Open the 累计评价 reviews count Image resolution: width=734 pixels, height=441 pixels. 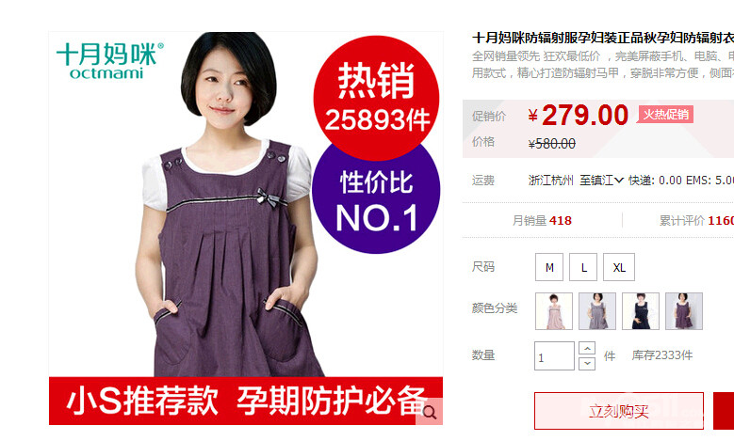tap(696, 220)
